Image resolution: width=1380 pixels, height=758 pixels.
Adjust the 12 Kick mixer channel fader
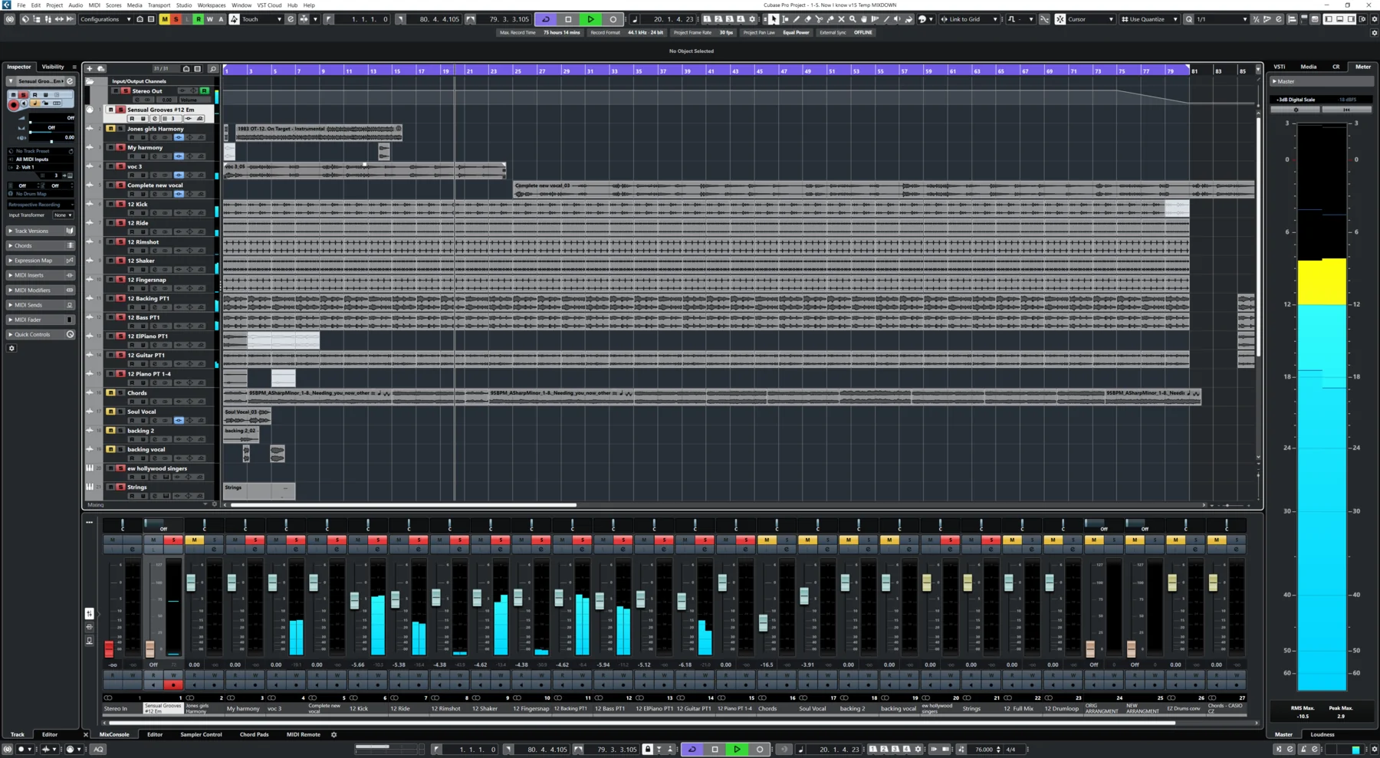[x=354, y=601]
